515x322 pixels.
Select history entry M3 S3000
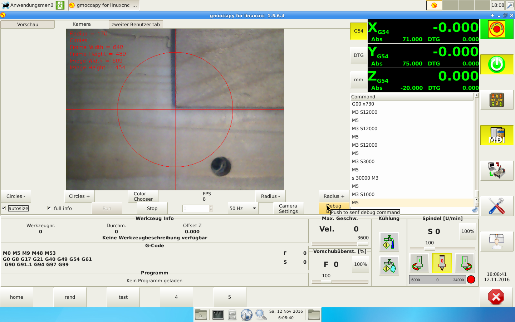point(412,162)
